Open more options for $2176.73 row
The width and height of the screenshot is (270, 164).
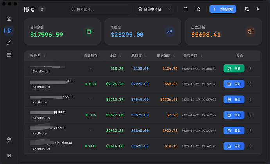(250, 84)
